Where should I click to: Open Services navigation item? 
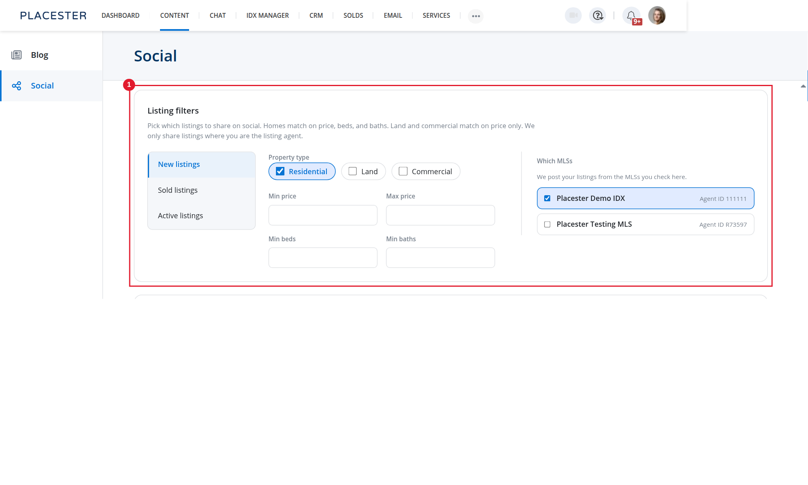click(x=436, y=15)
